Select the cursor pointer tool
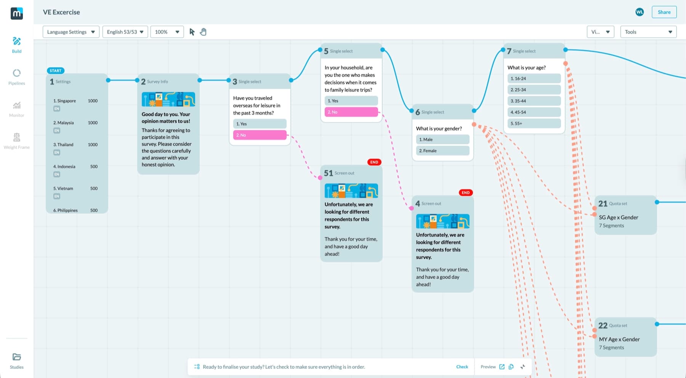The width and height of the screenshot is (686, 378). (x=192, y=32)
